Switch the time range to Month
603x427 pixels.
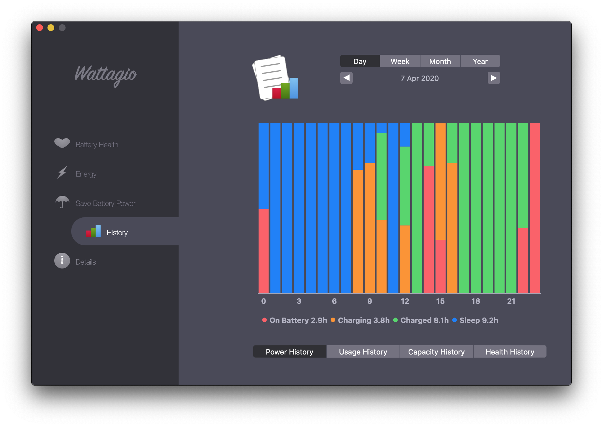point(440,61)
